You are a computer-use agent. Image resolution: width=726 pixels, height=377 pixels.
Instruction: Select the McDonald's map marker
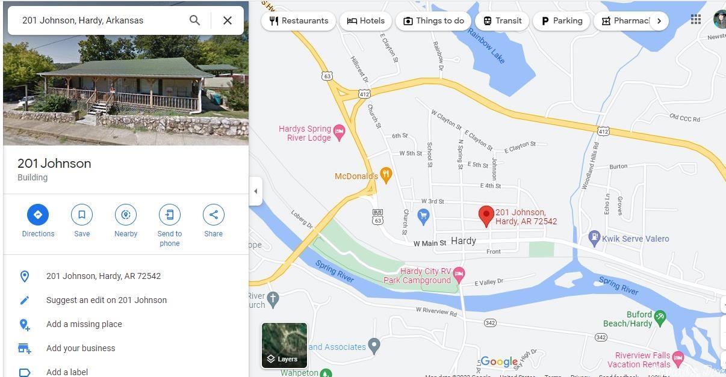pos(386,175)
